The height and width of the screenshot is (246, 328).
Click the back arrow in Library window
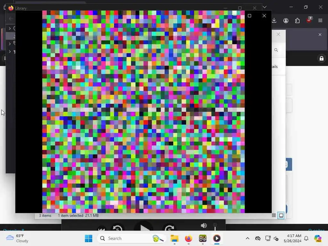point(11,19)
